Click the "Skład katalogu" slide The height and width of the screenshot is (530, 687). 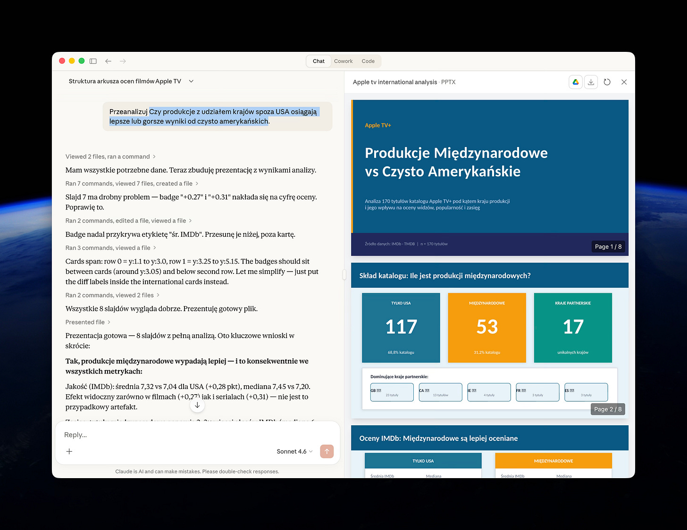click(490, 340)
